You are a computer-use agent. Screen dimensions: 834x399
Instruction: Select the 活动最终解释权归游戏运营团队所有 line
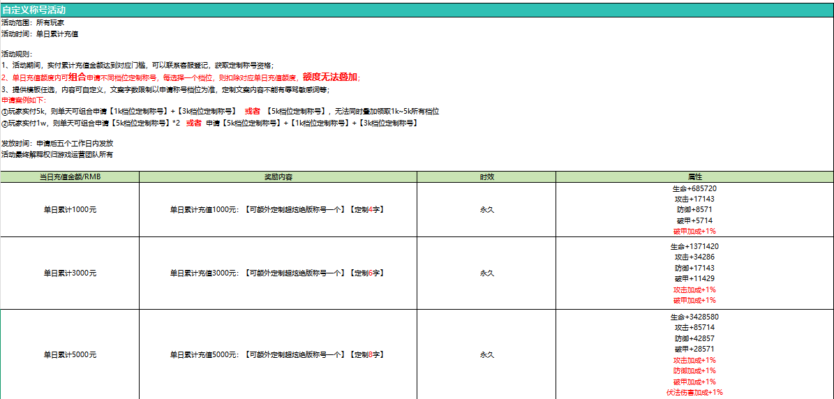click(x=57, y=154)
